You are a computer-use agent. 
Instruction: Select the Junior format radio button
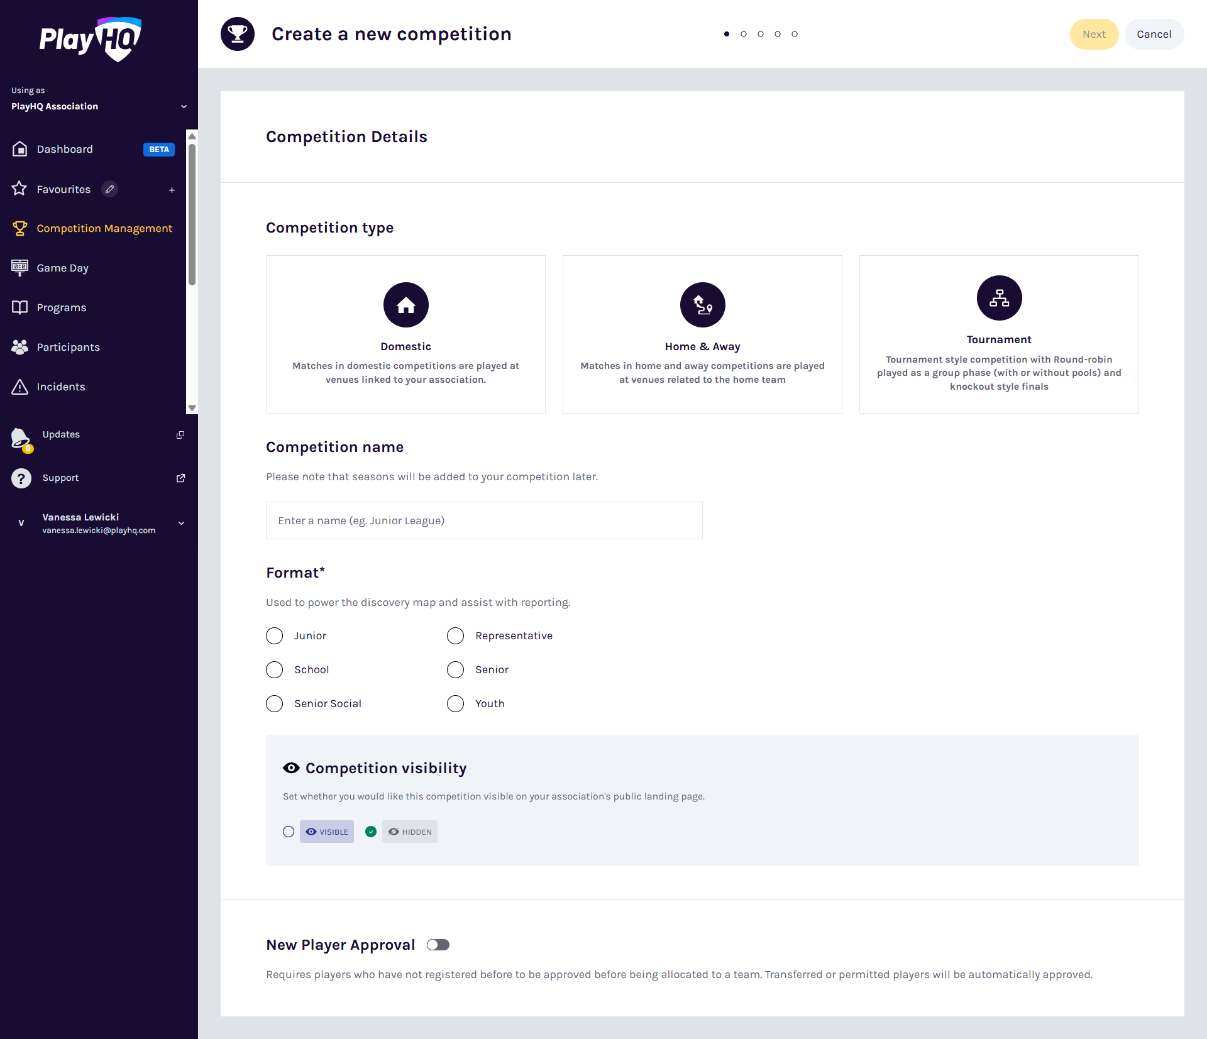tap(275, 636)
